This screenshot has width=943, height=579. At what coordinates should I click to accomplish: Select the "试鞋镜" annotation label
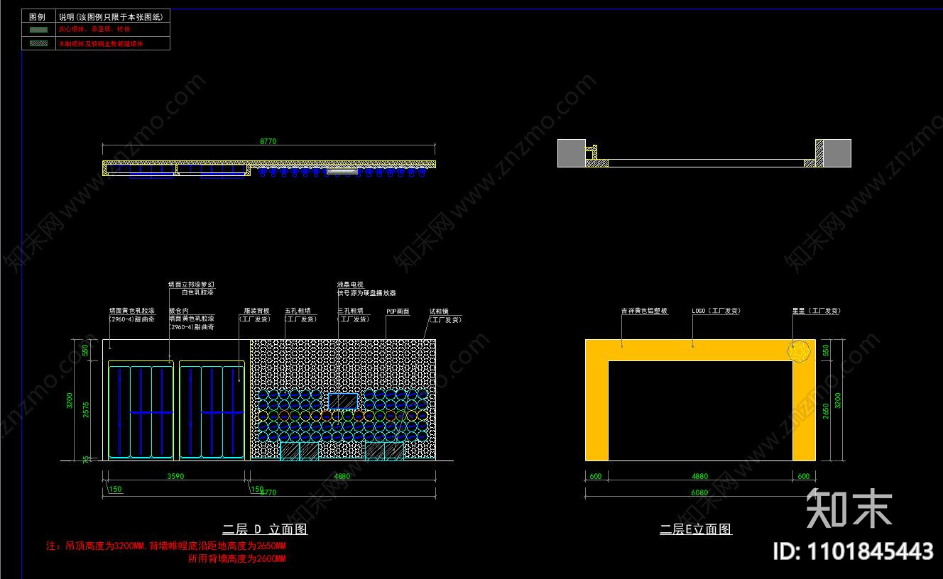tap(439, 311)
